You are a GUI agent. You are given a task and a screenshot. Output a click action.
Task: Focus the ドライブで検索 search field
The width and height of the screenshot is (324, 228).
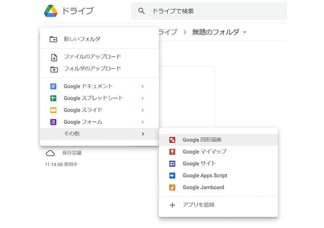click(x=209, y=11)
